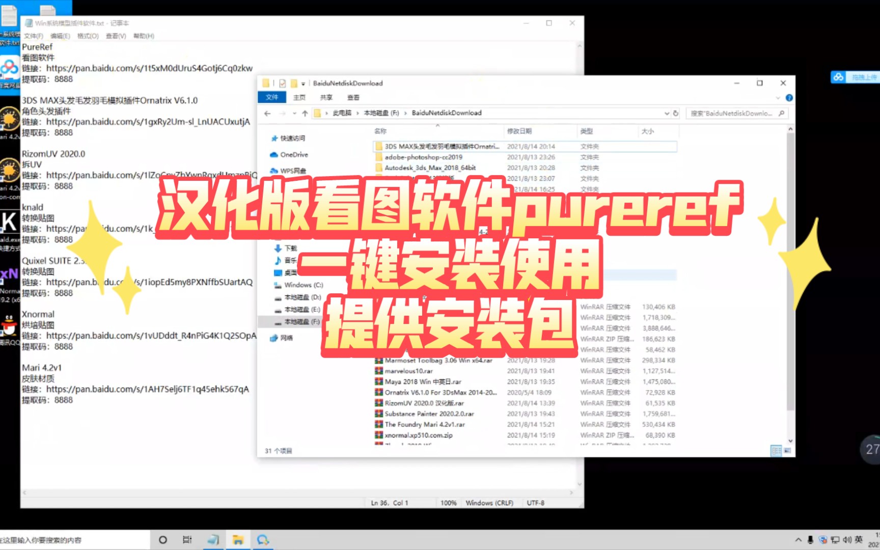
Task: Expand the Explorer ribbon chevron
Action: [778, 98]
